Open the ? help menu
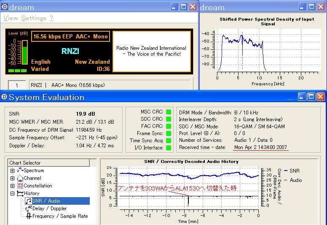Image resolution: width=327 pixels, height=225 pixels. coord(51,19)
